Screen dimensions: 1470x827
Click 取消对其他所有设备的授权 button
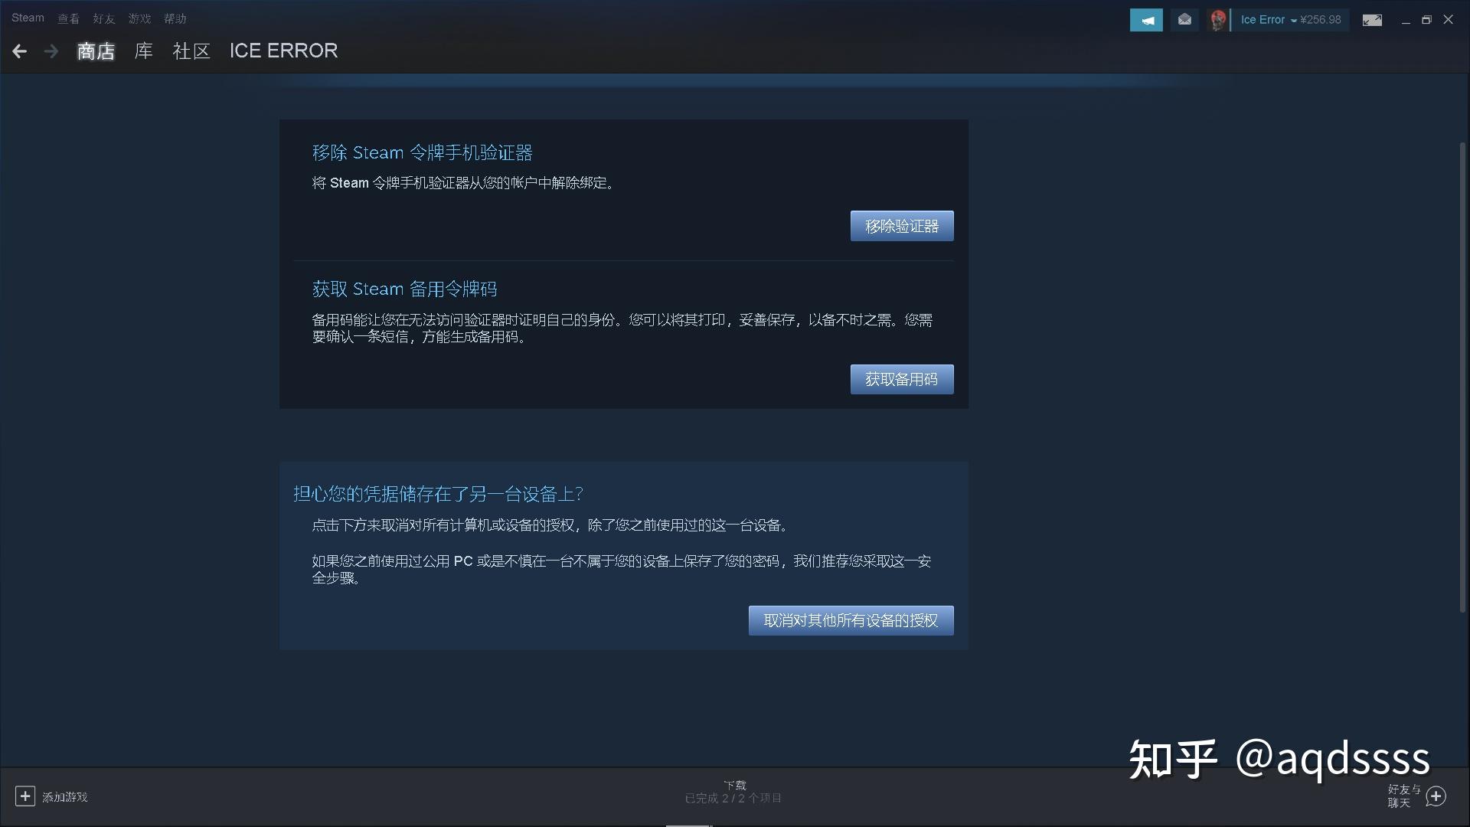(851, 620)
